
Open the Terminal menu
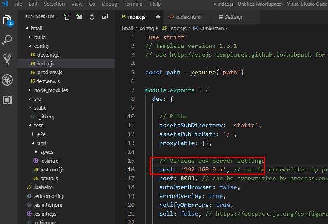click(x=133, y=4)
